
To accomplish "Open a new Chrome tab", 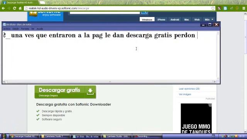I will point(42,3).
